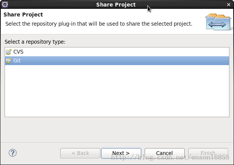Click the shared folders banner icon
Image resolution: width=234 pixels, height=165 pixels.
(x=218, y=22)
